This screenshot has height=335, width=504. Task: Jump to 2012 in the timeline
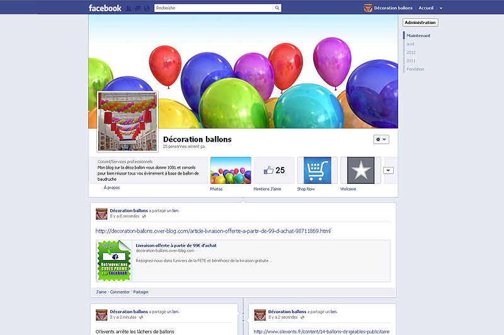point(411,52)
